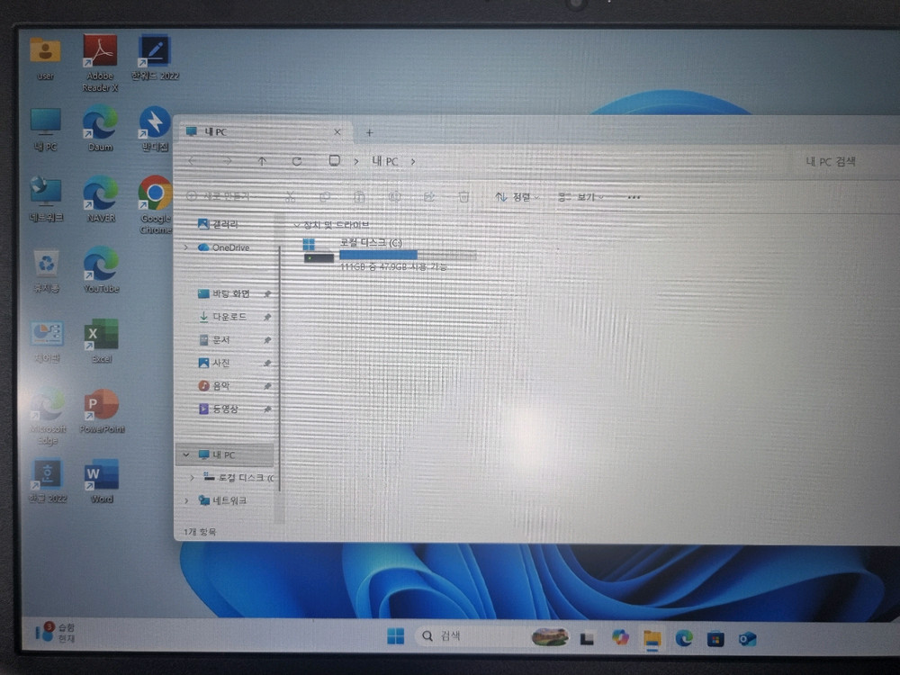This screenshot has width=900, height=675.
Task: Select the 내 PC desktop icon
Action: click(x=45, y=129)
